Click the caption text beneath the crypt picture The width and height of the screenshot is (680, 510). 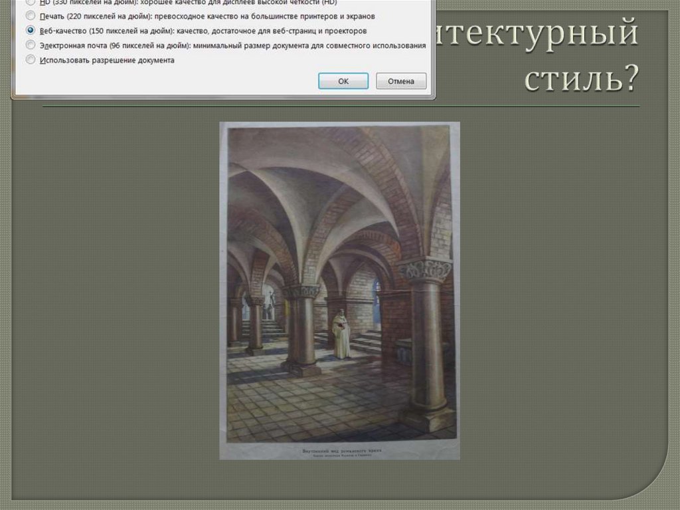pyautogui.click(x=339, y=451)
